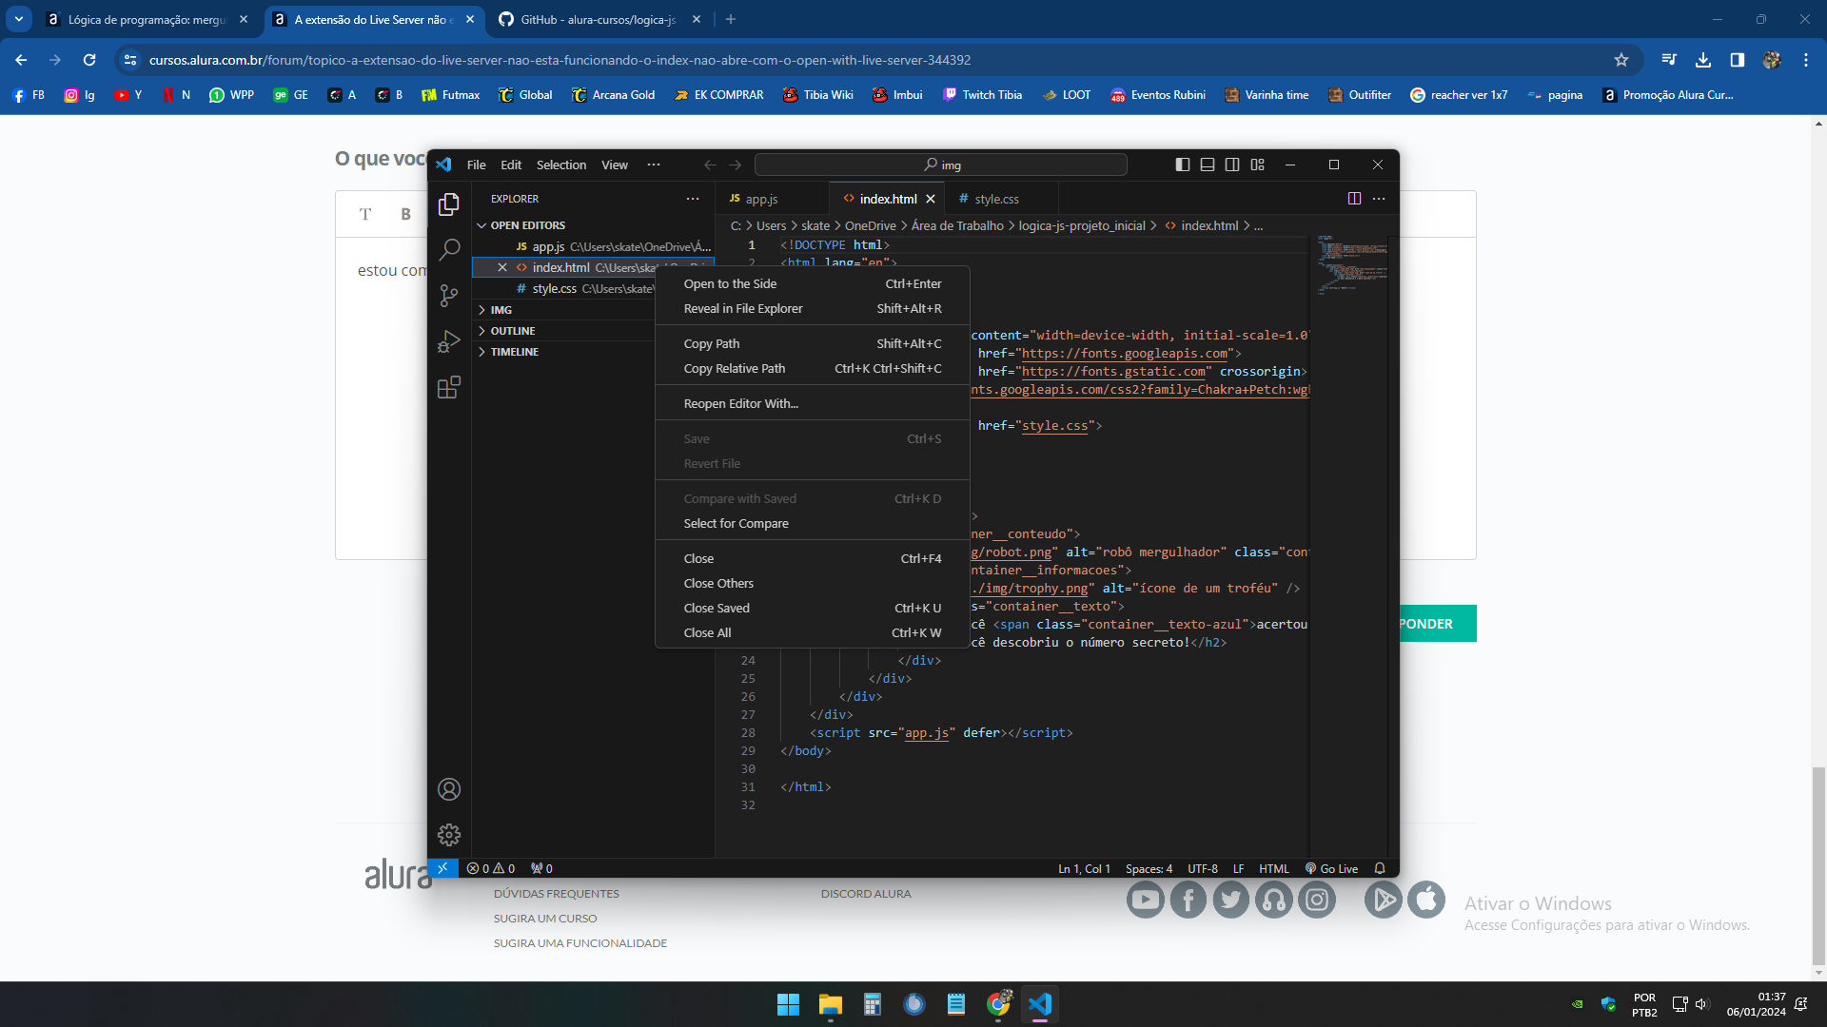1827x1027 pixels.
Task: Split the editor right
Action: pos(1354,199)
